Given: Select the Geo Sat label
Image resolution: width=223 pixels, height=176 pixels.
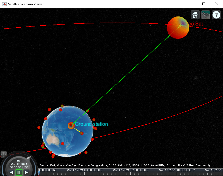Looking at the screenshot, I should point(194,24).
